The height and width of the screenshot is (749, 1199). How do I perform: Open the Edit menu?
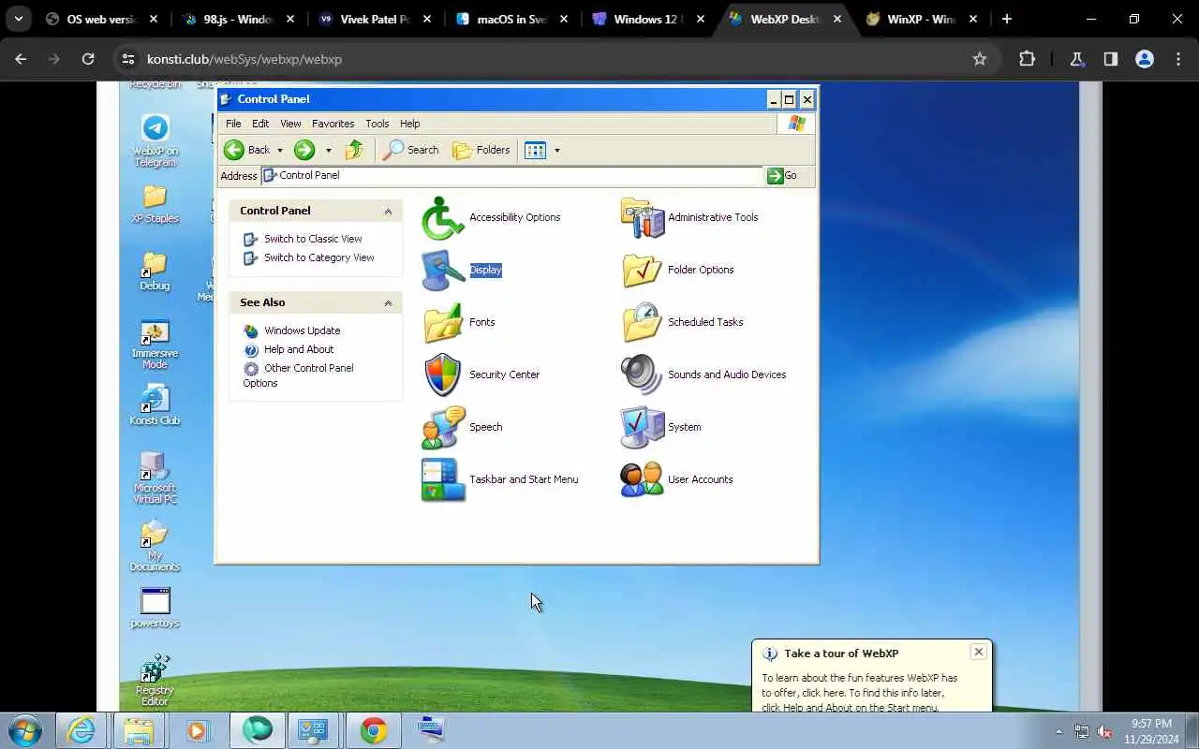pyautogui.click(x=260, y=124)
